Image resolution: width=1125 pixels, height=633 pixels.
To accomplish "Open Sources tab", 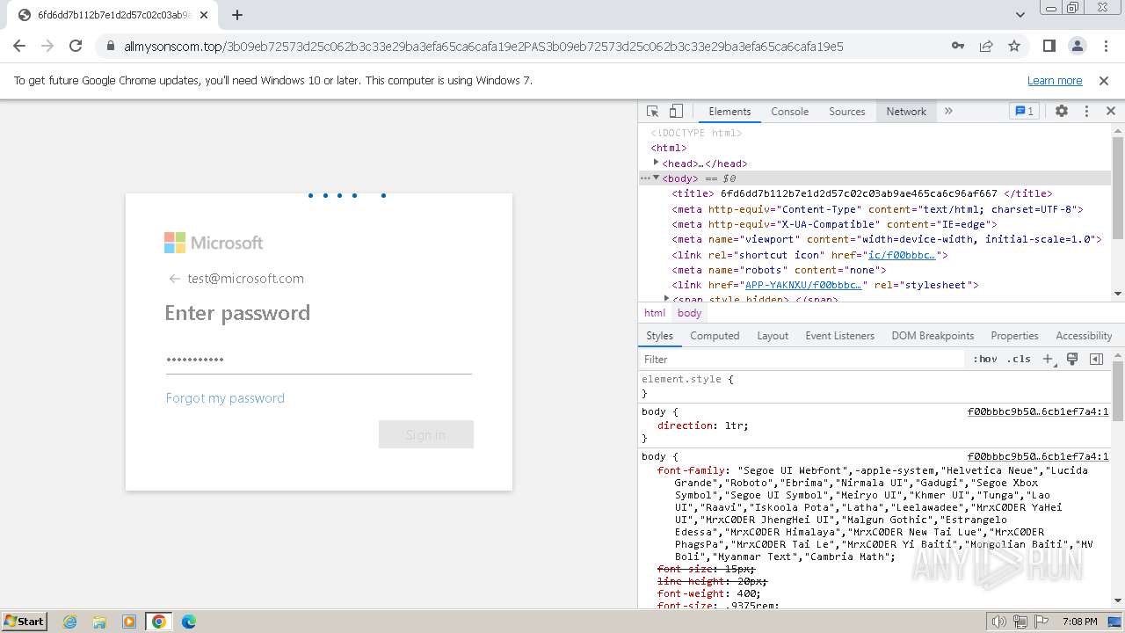I will pyautogui.click(x=847, y=111).
